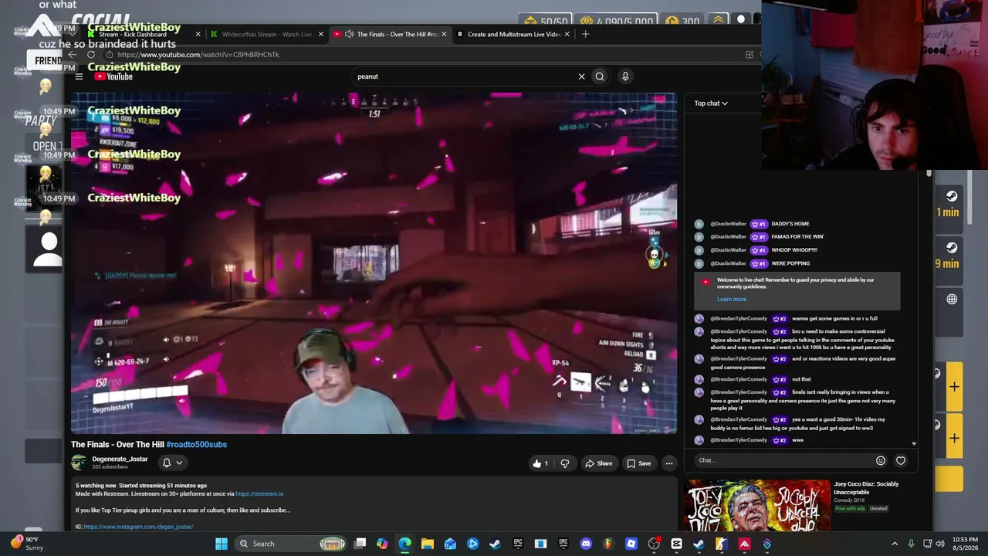The height and width of the screenshot is (556, 988).
Task: Click the upper yellow plus button in game
Action: [953, 386]
